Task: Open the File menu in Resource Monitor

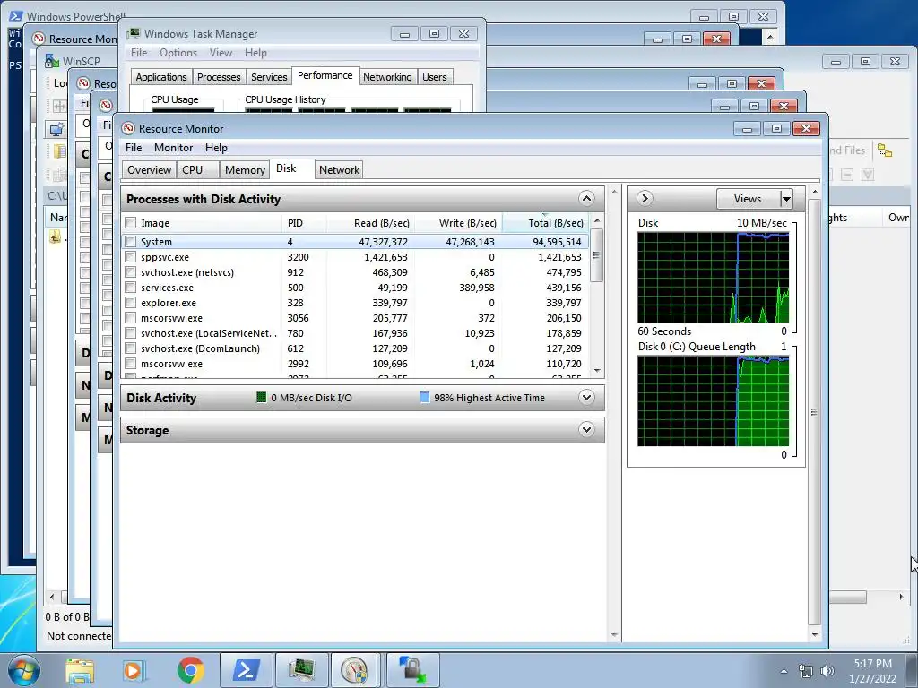Action: (134, 148)
